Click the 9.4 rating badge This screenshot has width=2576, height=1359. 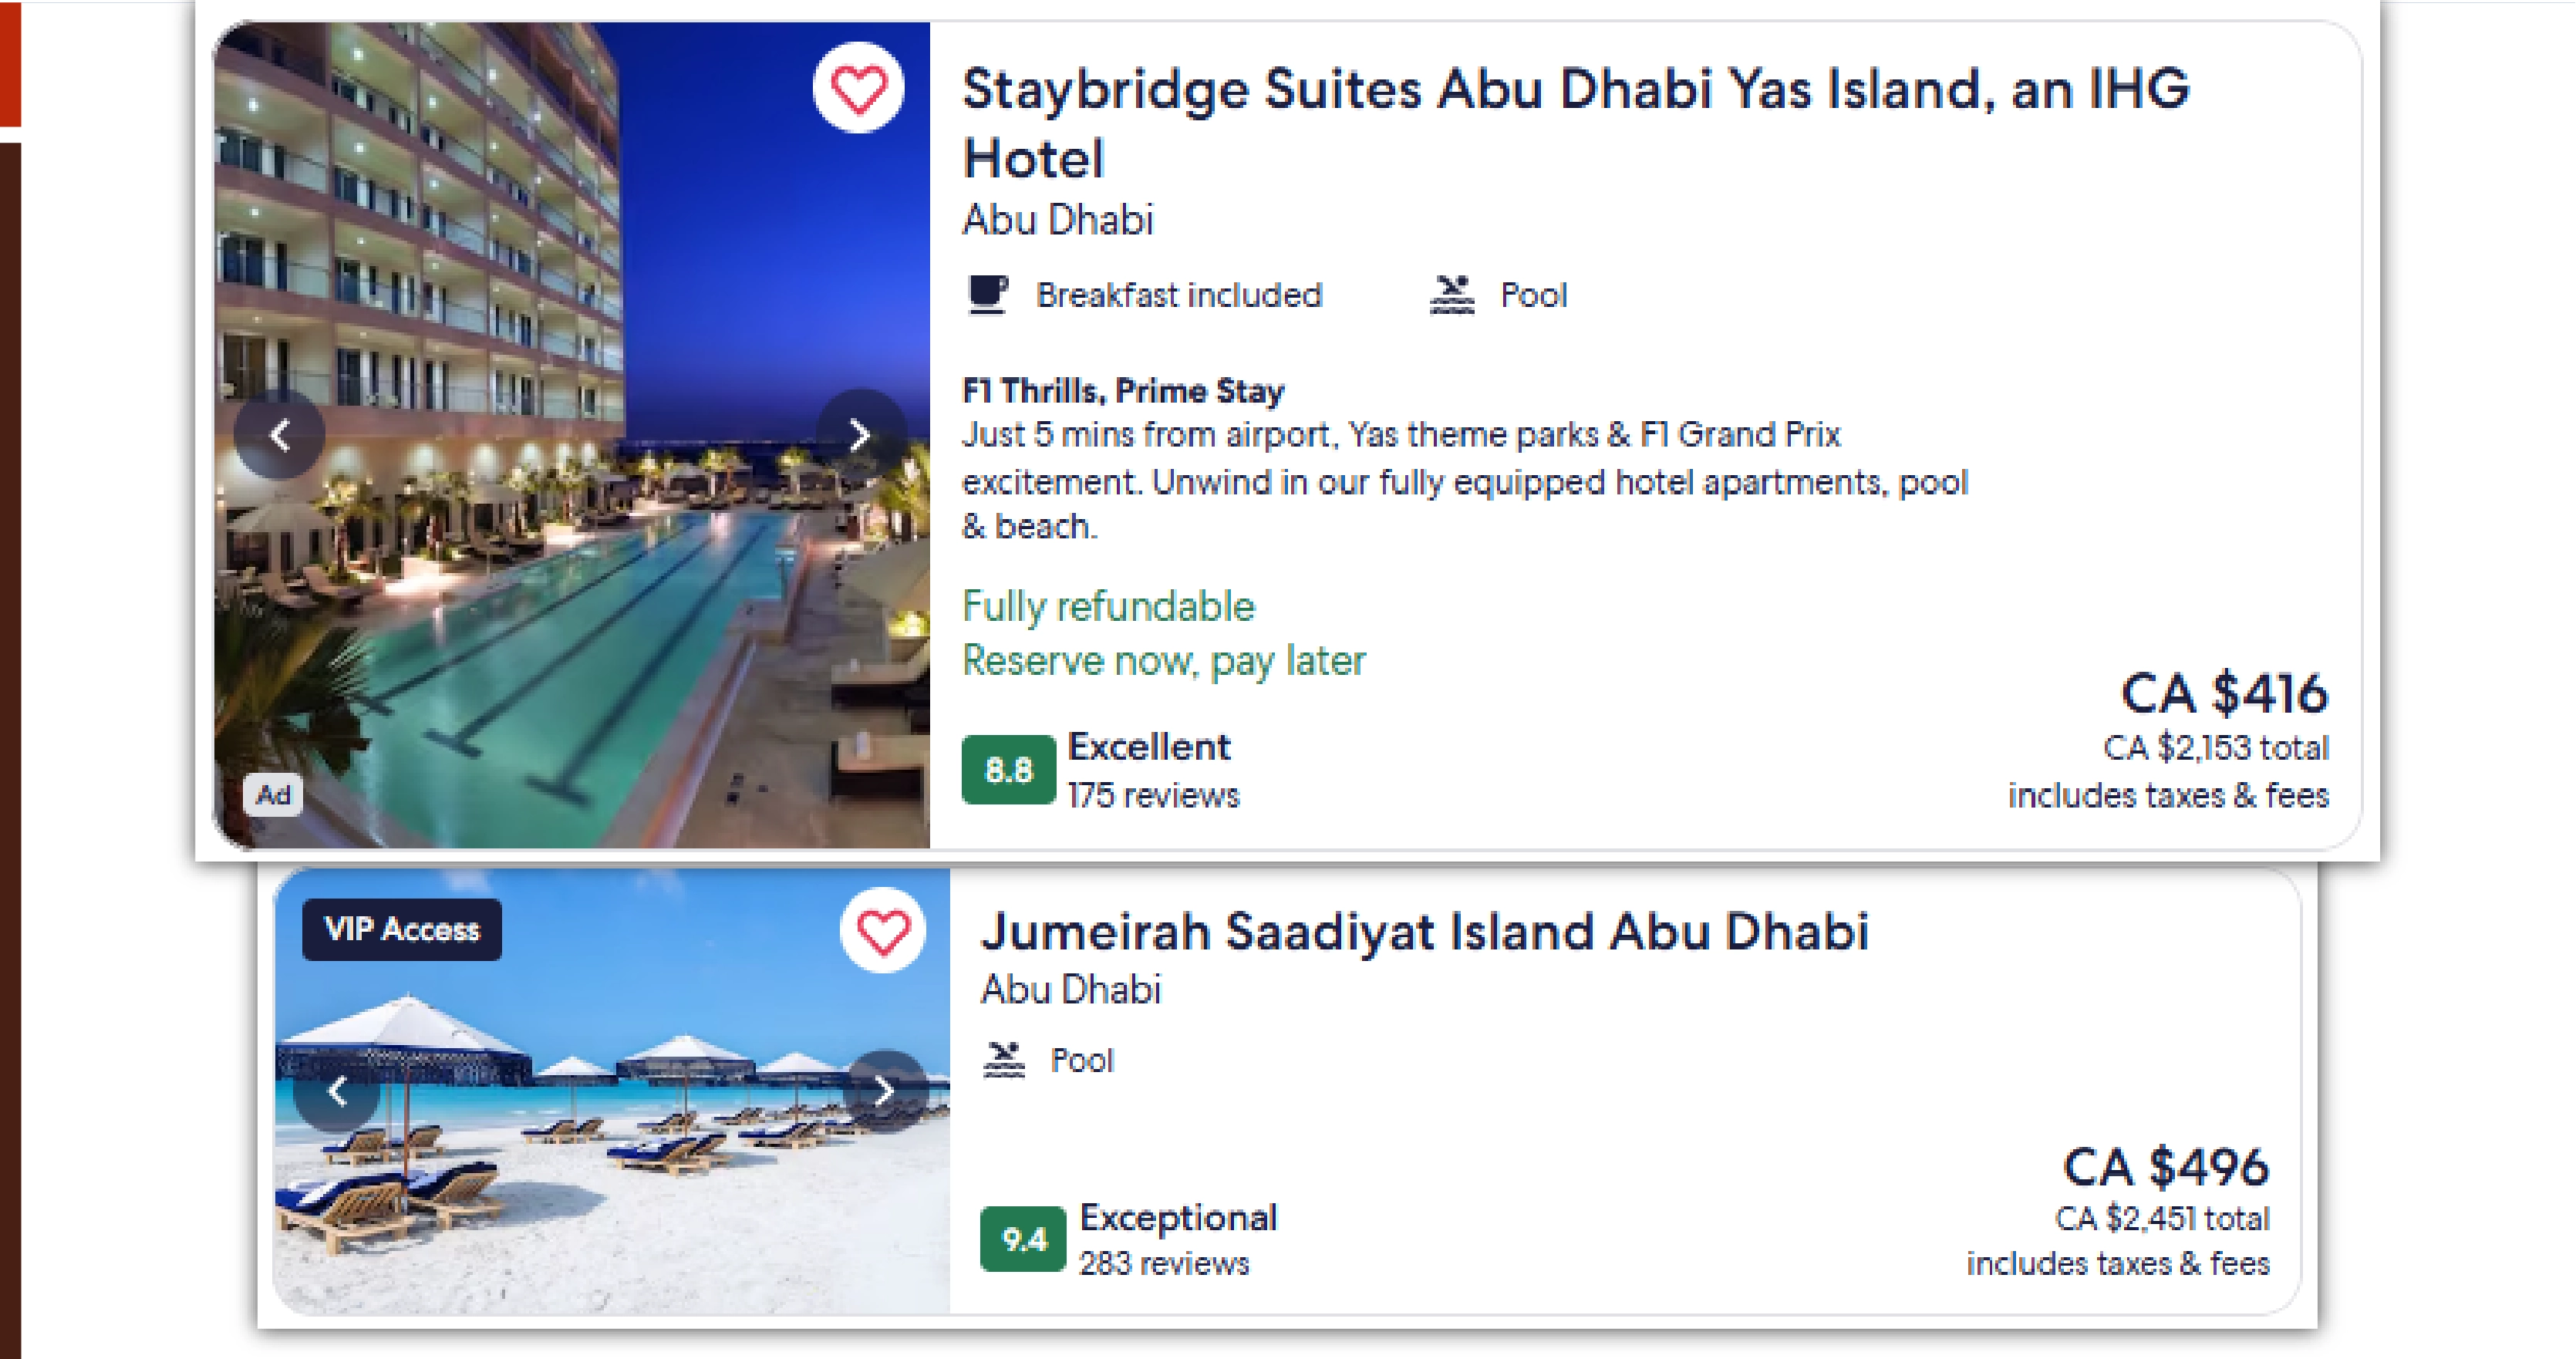click(1023, 1239)
